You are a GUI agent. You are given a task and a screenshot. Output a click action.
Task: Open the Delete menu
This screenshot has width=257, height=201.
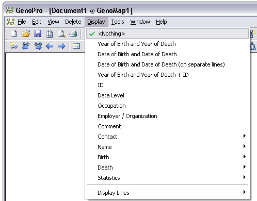point(73,22)
